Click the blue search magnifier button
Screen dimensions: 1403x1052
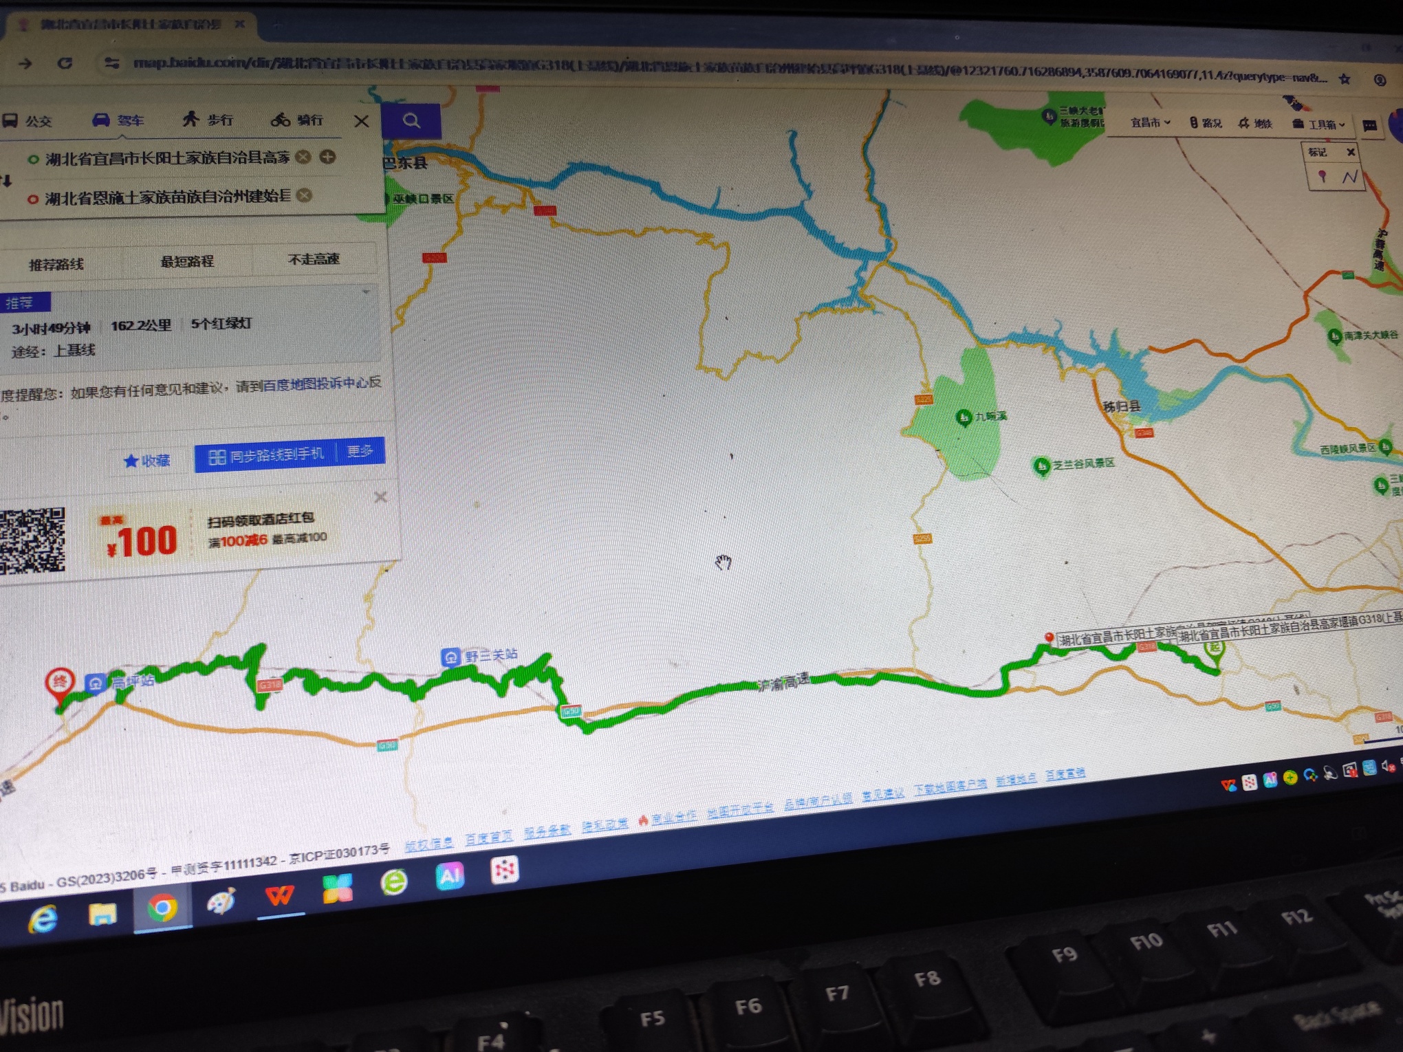point(411,121)
